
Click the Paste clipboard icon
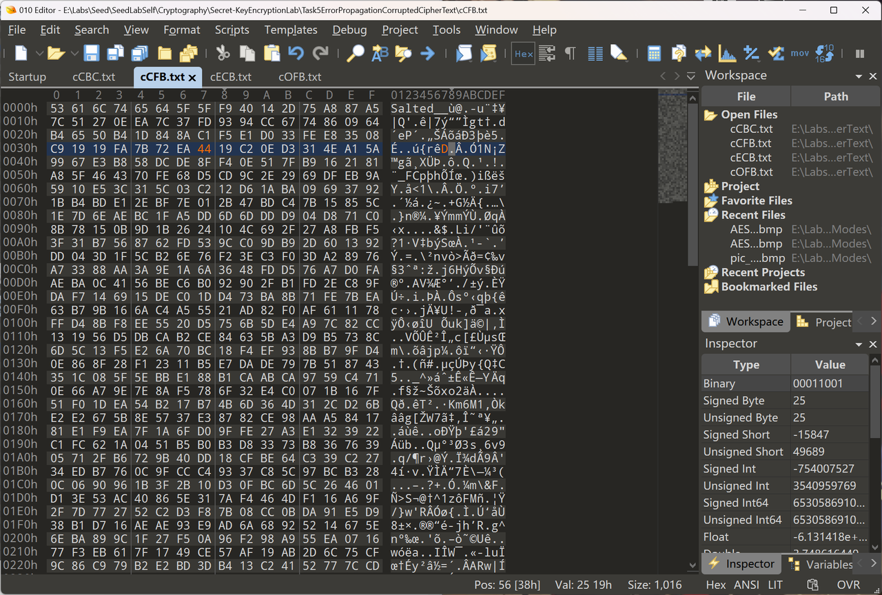click(271, 53)
